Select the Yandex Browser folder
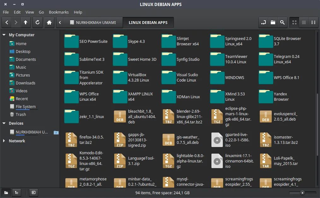This screenshot has height=198, width=320. (x=274, y=97)
